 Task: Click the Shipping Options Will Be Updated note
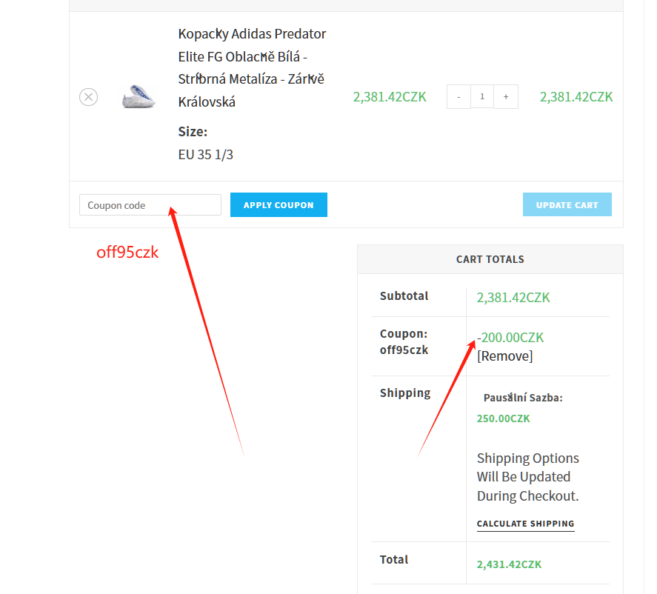pyautogui.click(x=528, y=477)
